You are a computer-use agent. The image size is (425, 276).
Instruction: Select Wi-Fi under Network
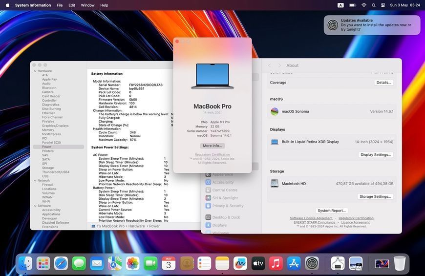(46, 201)
